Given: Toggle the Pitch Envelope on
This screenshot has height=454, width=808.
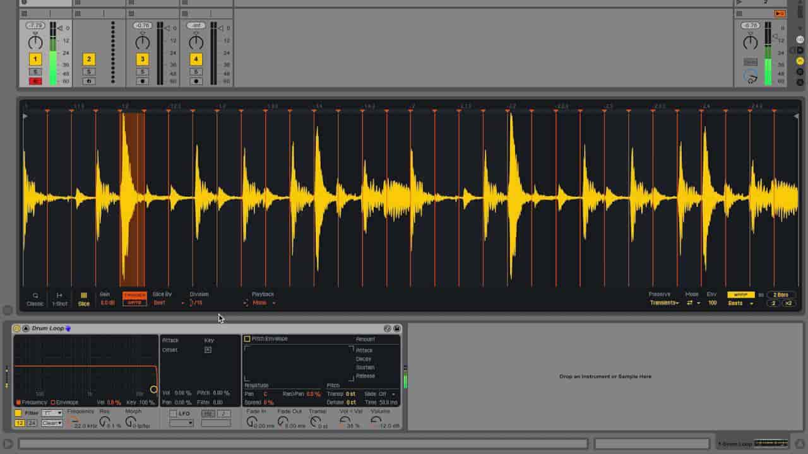Looking at the screenshot, I should click(x=247, y=339).
